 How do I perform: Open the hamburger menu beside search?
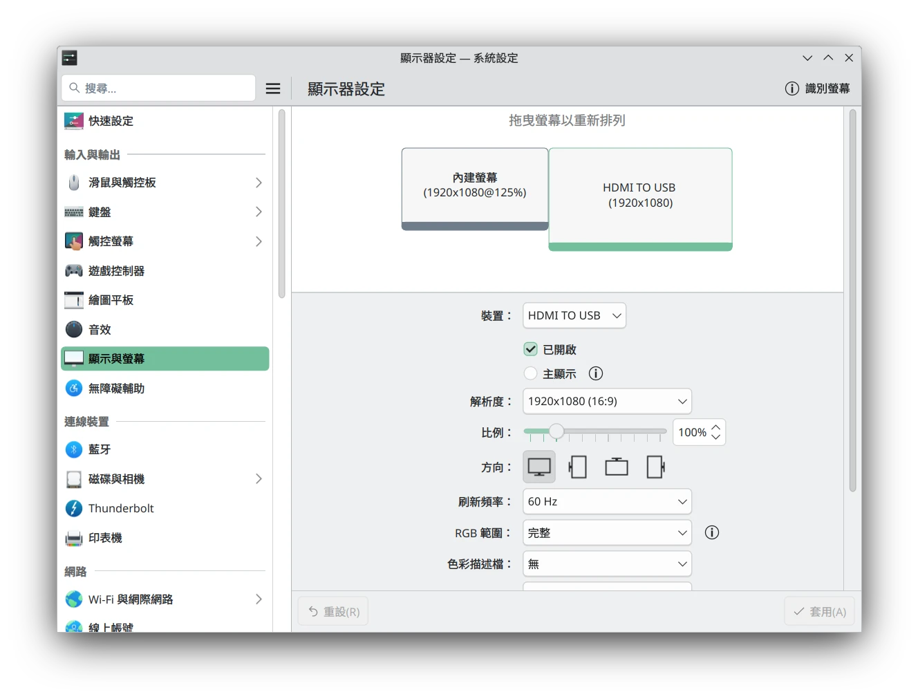point(273,88)
